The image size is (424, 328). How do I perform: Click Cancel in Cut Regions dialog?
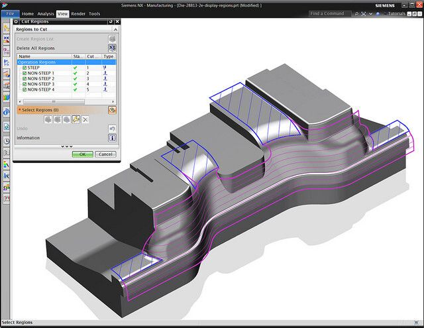click(x=105, y=154)
